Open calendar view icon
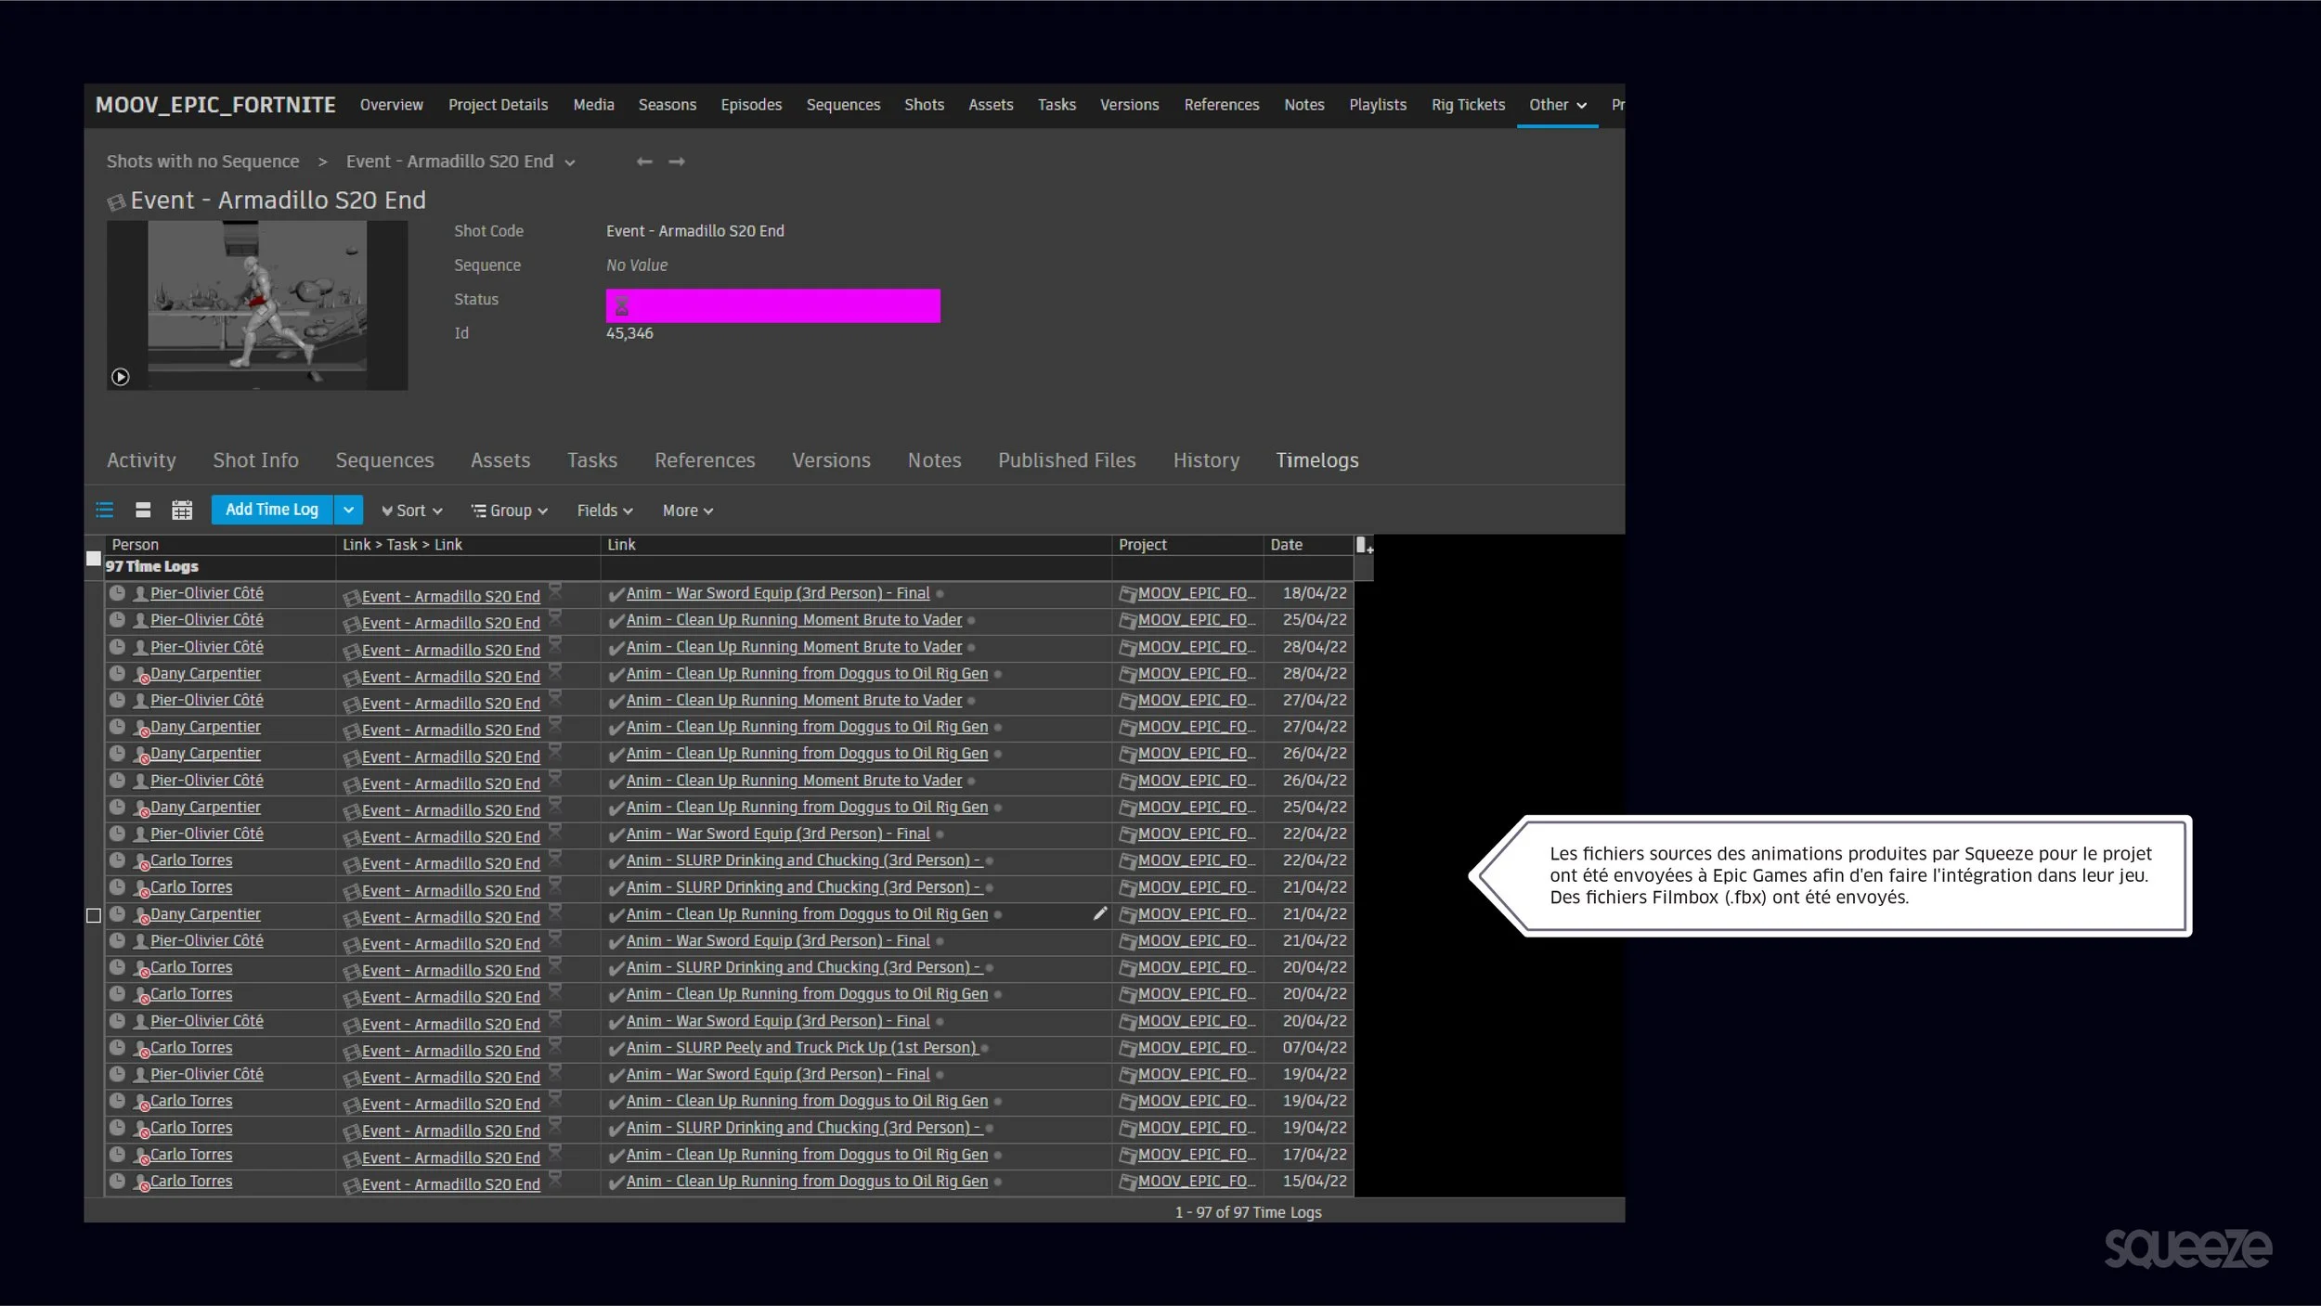The height and width of the screenshot is (1306, 2321). pyautogui.click(x=182, y=510)
